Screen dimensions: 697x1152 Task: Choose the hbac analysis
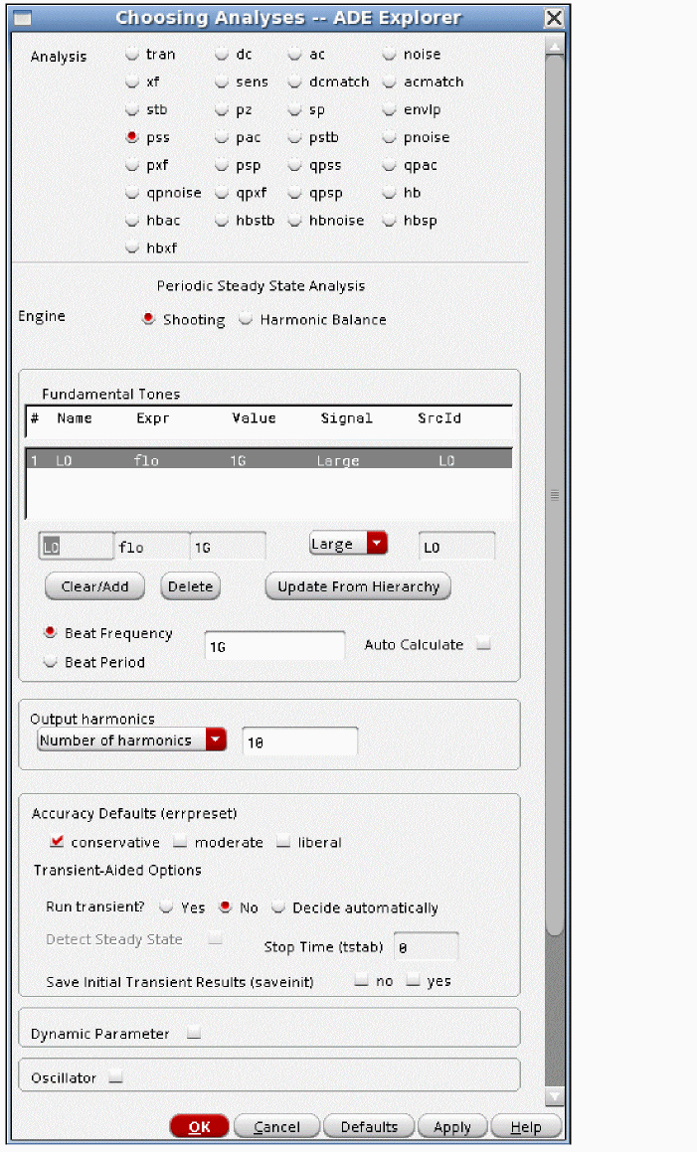point(132,220)
